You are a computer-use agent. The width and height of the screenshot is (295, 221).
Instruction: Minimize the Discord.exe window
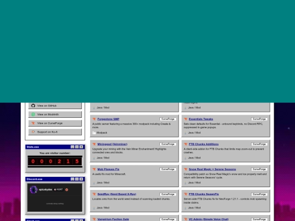73,179
